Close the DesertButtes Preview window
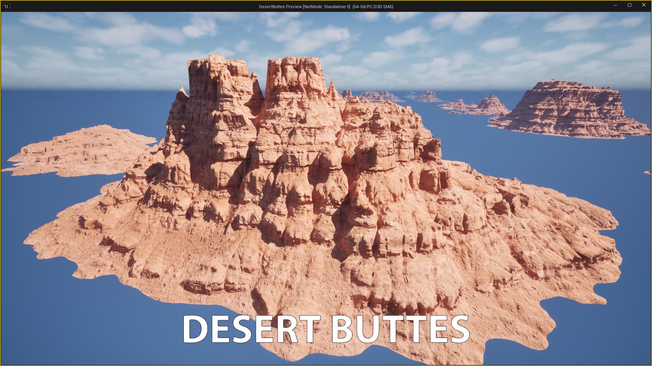 pos(643,6)
